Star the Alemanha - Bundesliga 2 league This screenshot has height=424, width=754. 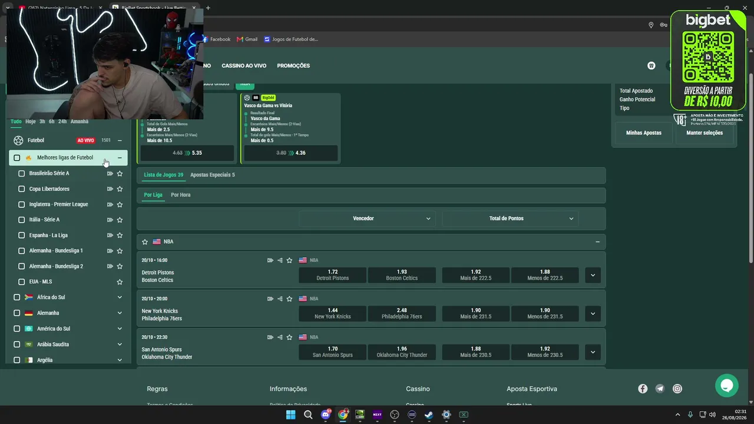coord(120,266)
